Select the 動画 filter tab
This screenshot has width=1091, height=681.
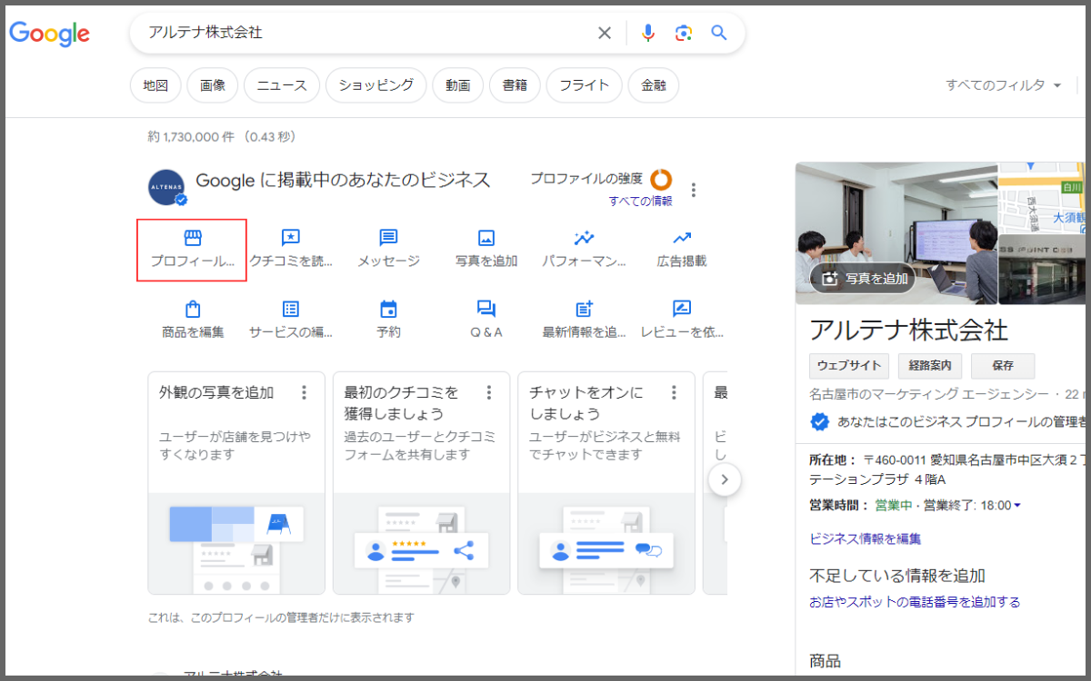point(458,85)
